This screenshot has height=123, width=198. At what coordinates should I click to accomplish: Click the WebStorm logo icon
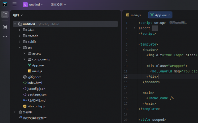click(5, 4)
